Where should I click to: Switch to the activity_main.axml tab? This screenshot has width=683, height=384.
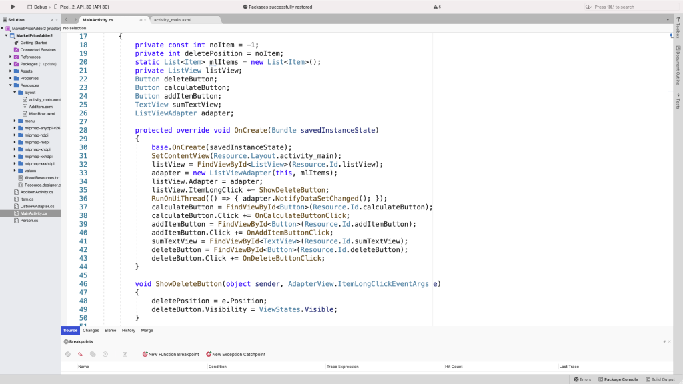pyautogui.click(x=175, y=19)
